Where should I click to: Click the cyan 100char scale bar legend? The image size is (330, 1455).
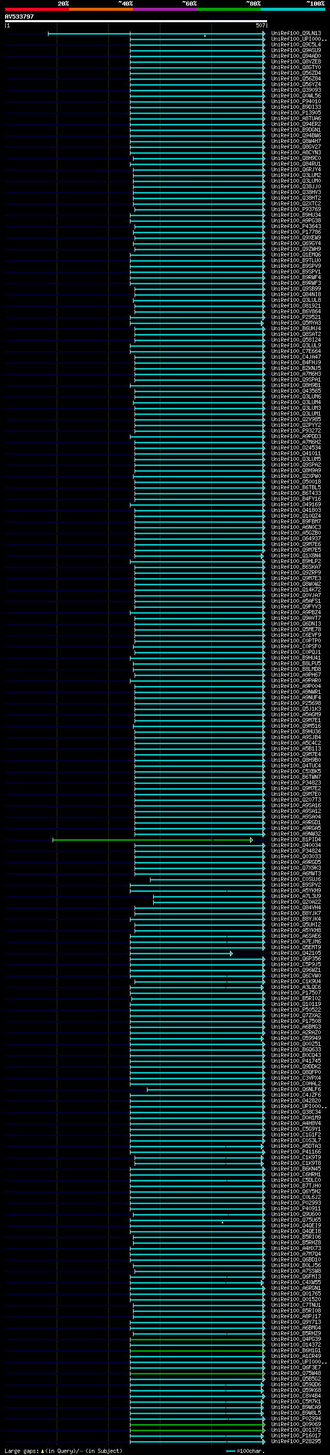coord(230,1451)
